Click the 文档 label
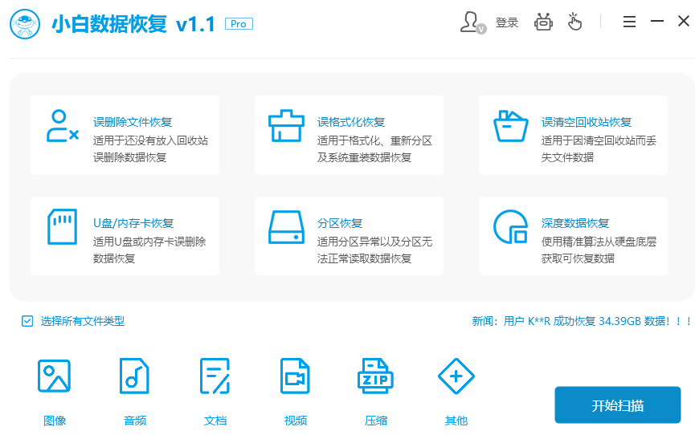The width and height of the screenshot is (695, 435). tap(215, 421)
